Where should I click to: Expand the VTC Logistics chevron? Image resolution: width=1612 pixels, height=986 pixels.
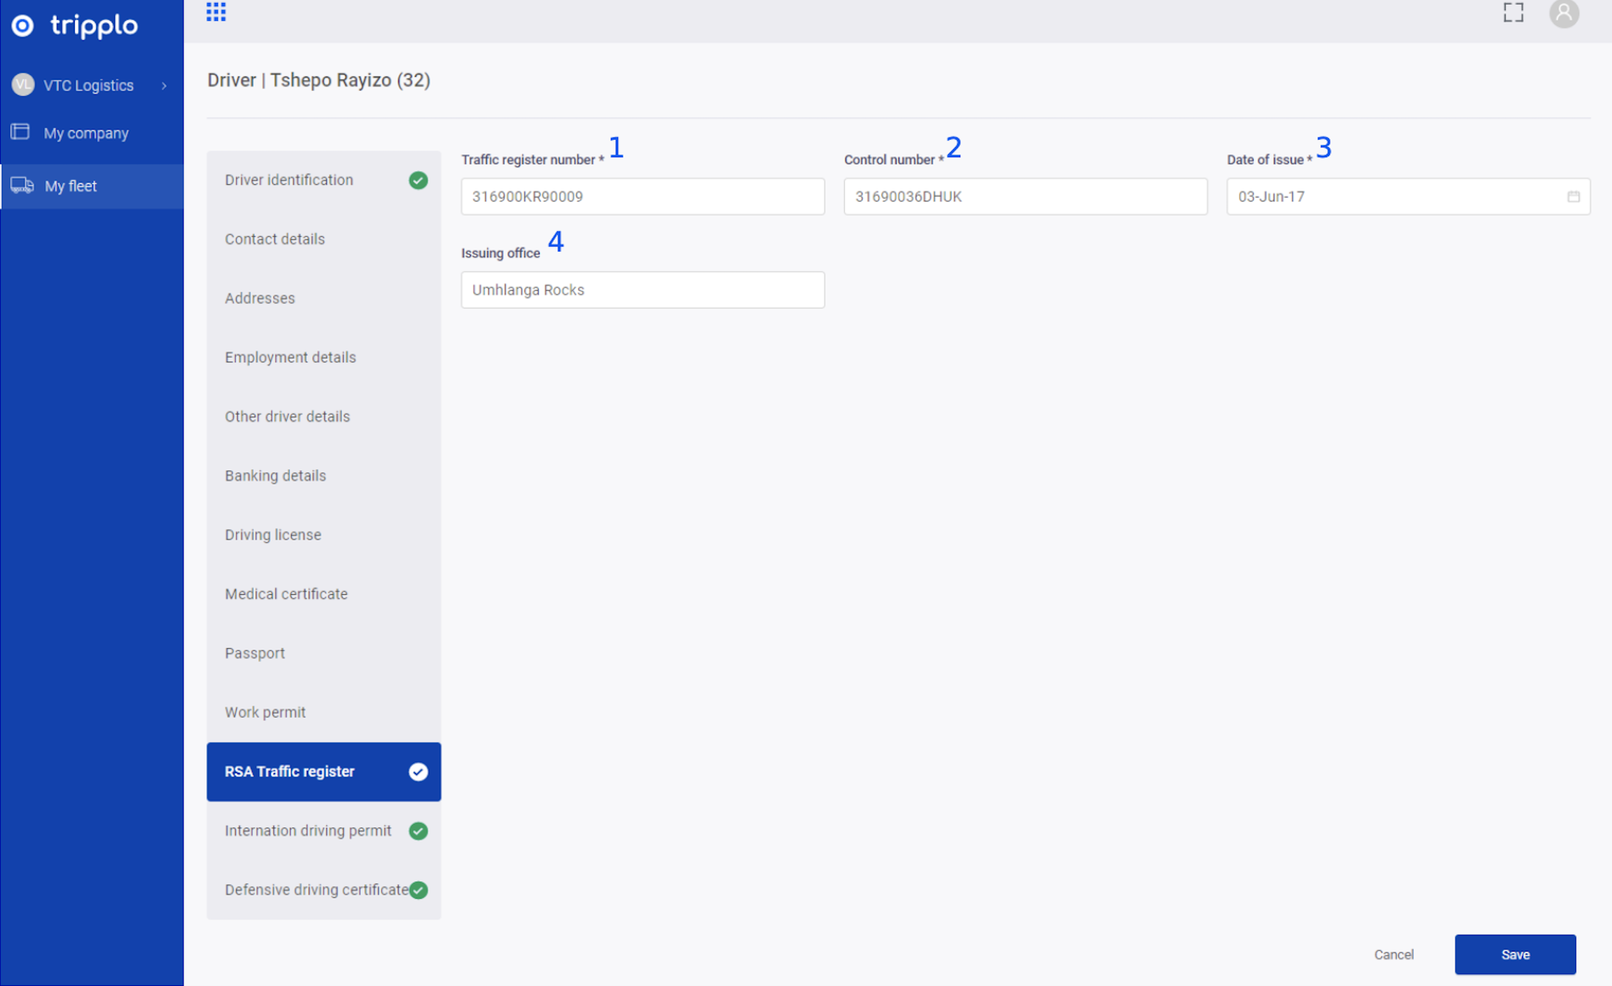coord(164,86)
